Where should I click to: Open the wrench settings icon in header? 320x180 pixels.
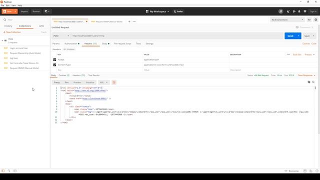pyautogui.click(x=294, y=11)
